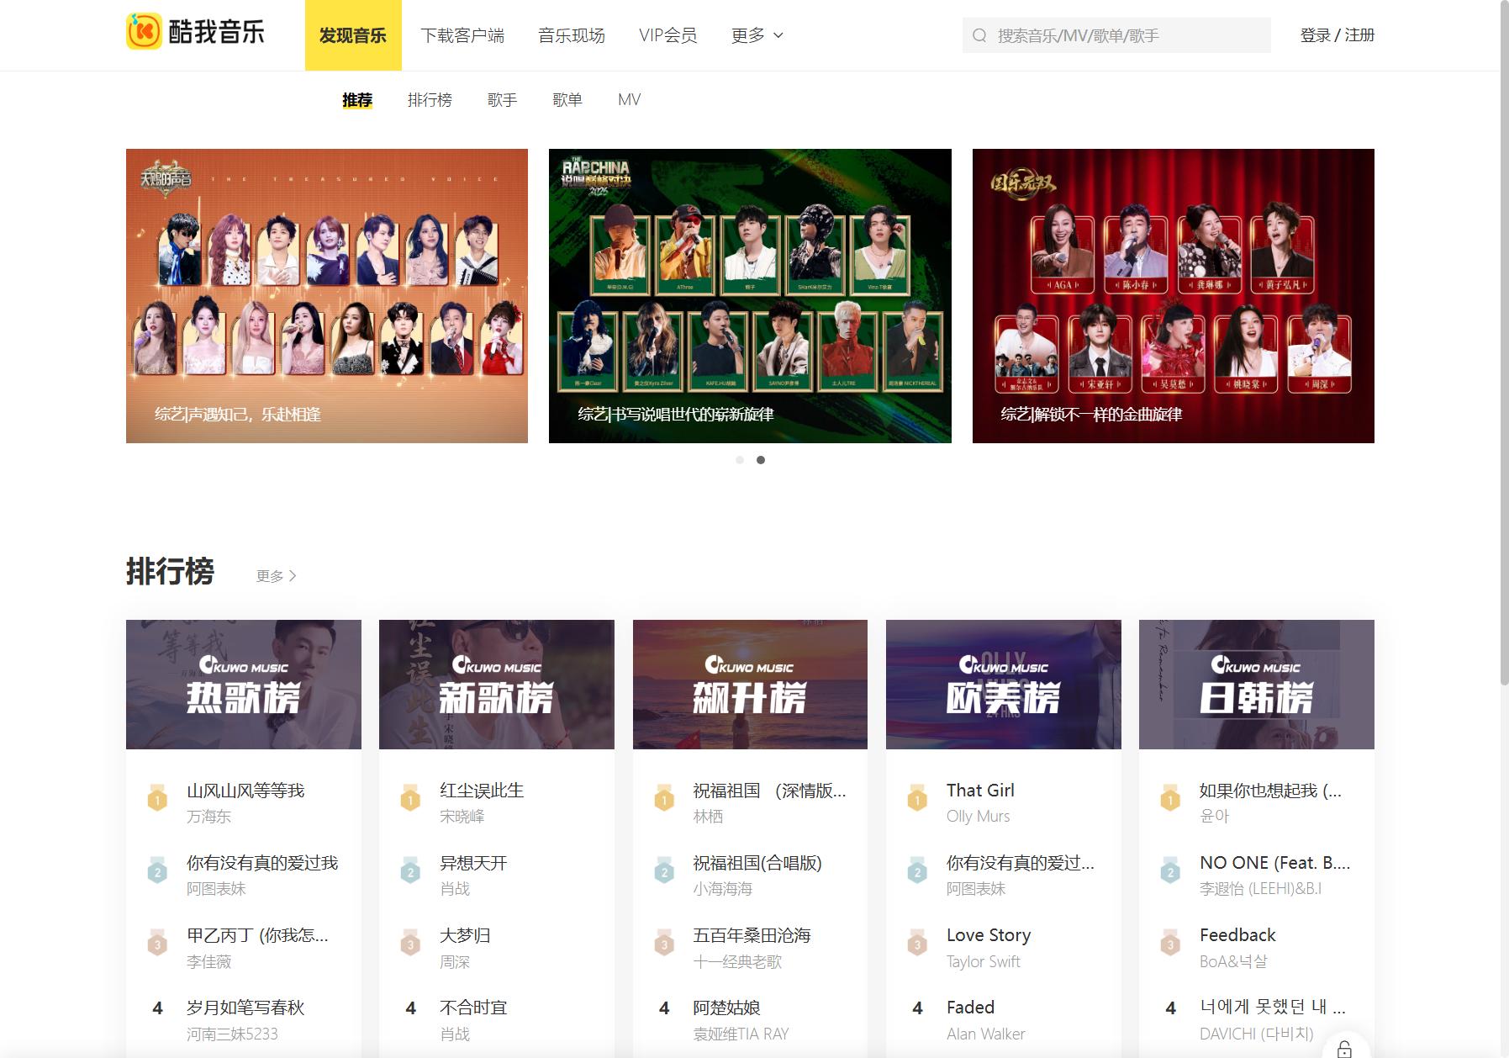Open the 新歌榜 chart cover

tap(497, 685)
